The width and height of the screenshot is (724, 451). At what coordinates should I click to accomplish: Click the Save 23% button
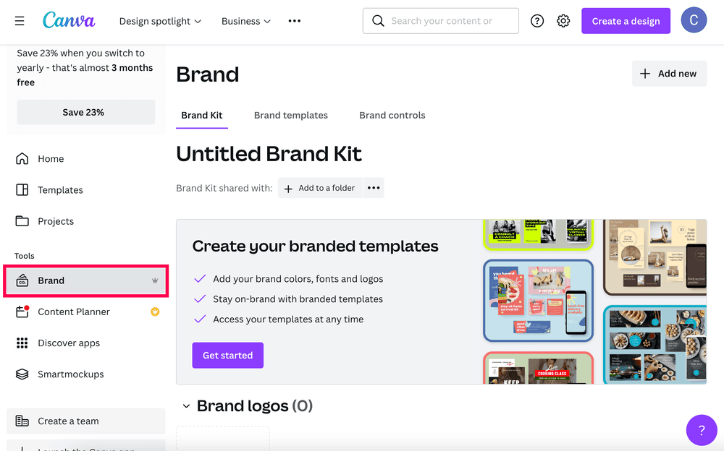[x=85, y=112]
